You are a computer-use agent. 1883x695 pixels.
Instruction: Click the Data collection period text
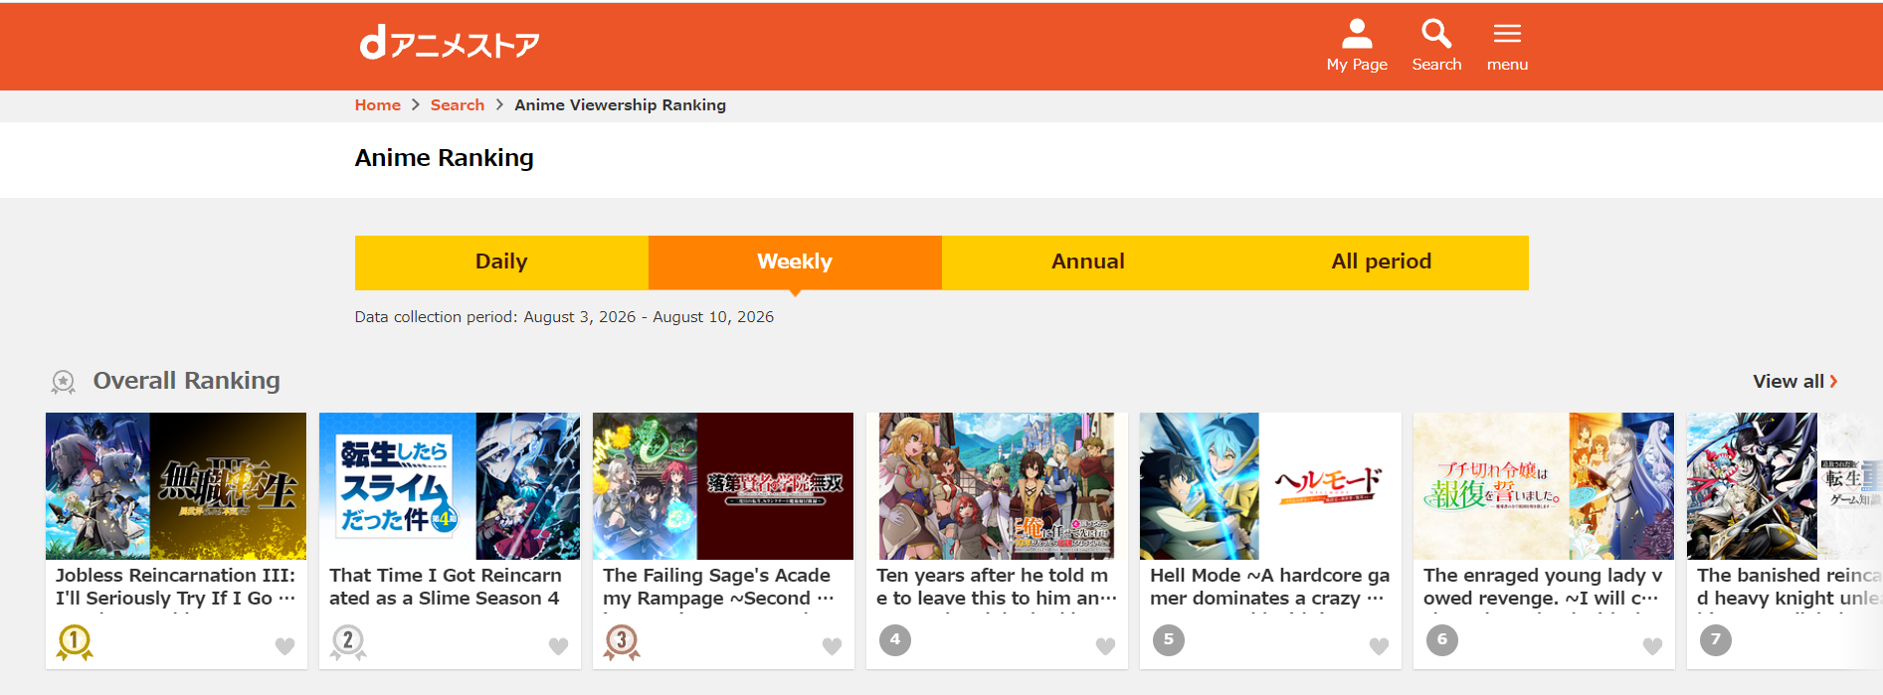click(564, 317)
